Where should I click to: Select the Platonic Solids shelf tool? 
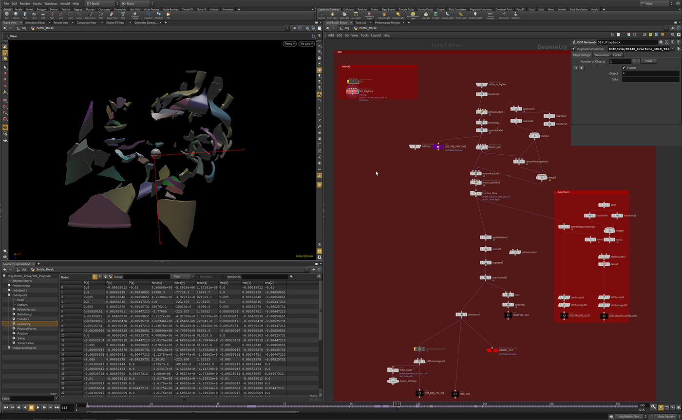pyautogui.click(x=135, y=15)
